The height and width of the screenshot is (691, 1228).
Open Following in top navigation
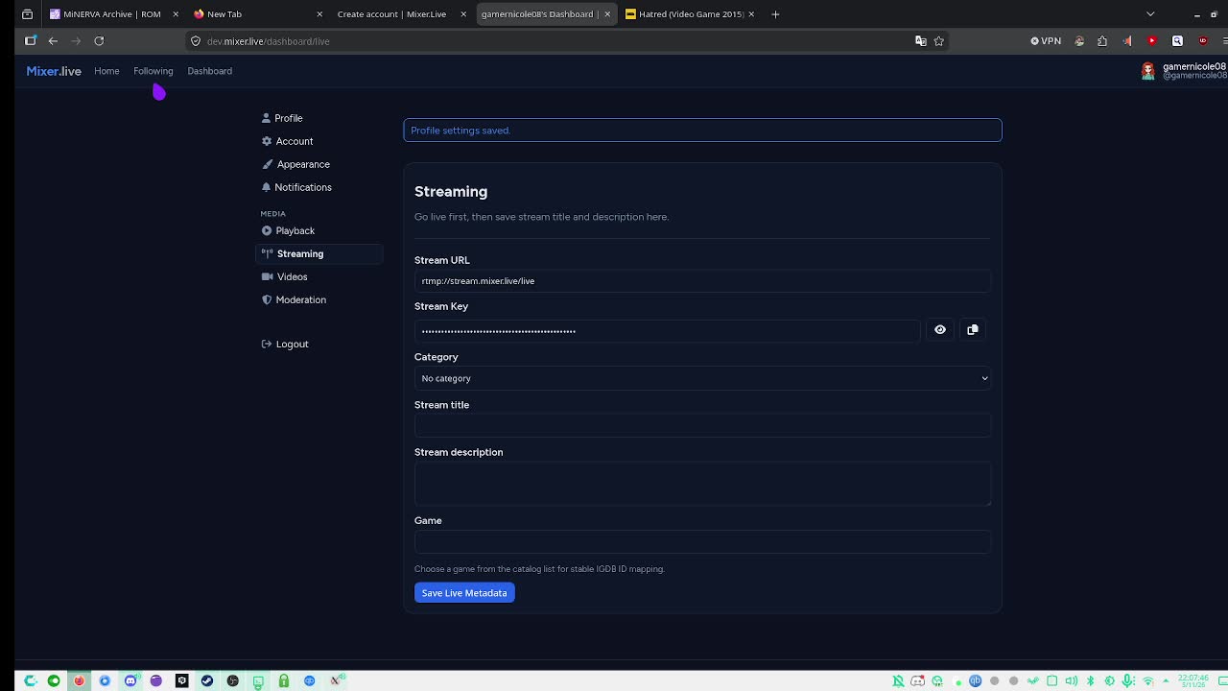click(x=153, y=71)
